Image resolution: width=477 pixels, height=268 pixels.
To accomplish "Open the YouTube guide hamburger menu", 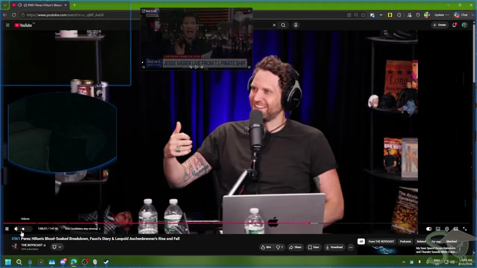I will (x=7, y=25).
